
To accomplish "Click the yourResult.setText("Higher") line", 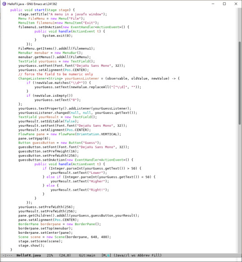I will pyautogui.click(x=80, y=181).
